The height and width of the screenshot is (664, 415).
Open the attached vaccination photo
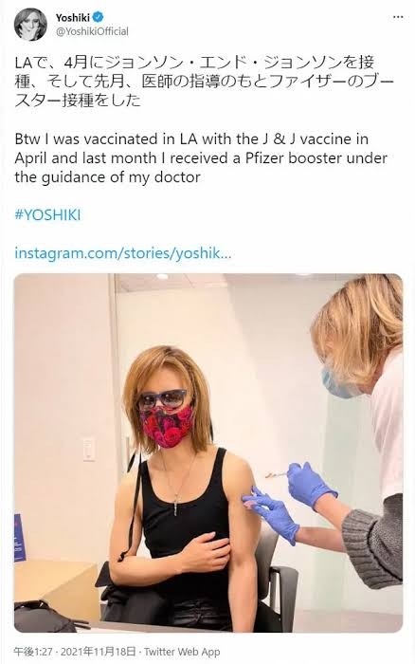point(208,452)
